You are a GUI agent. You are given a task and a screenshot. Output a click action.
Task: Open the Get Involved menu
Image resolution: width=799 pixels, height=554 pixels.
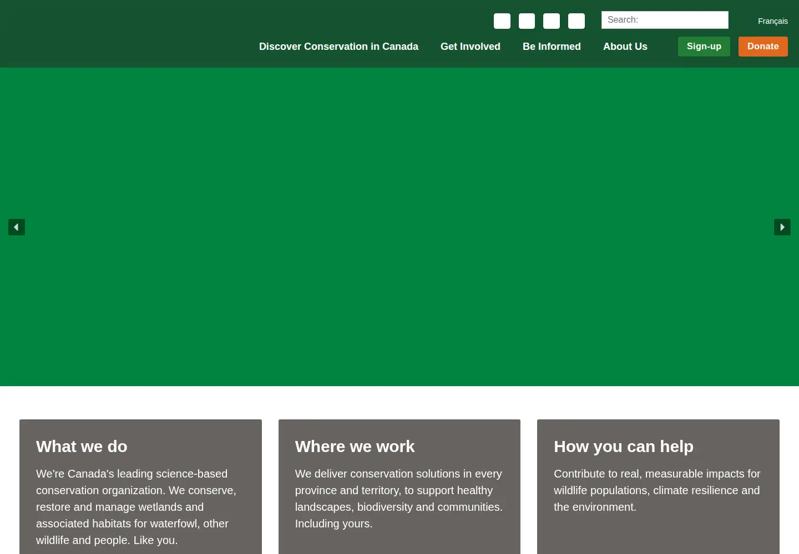471,47
